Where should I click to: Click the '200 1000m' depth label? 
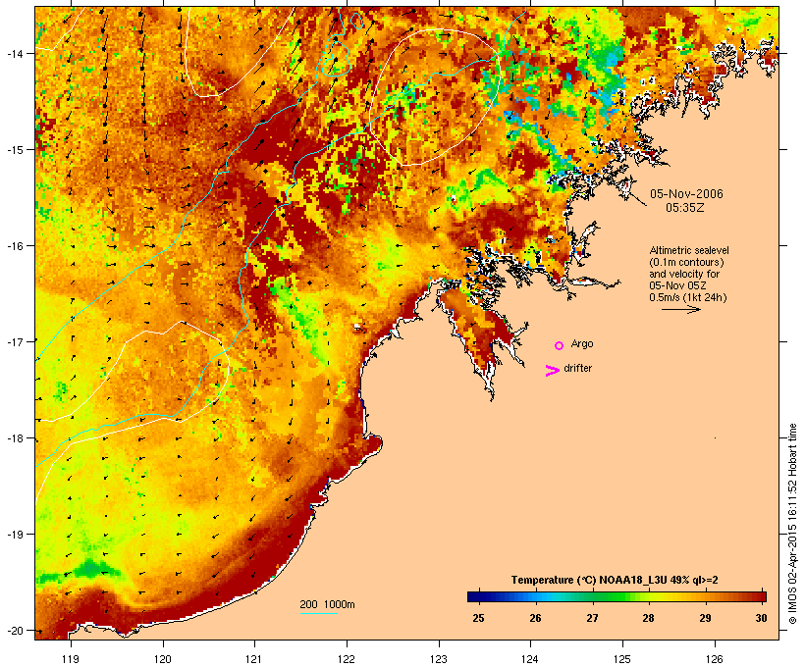(327, 604)
